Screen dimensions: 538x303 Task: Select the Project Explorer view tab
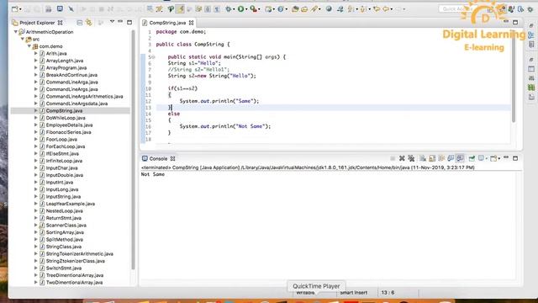[37, 23]
